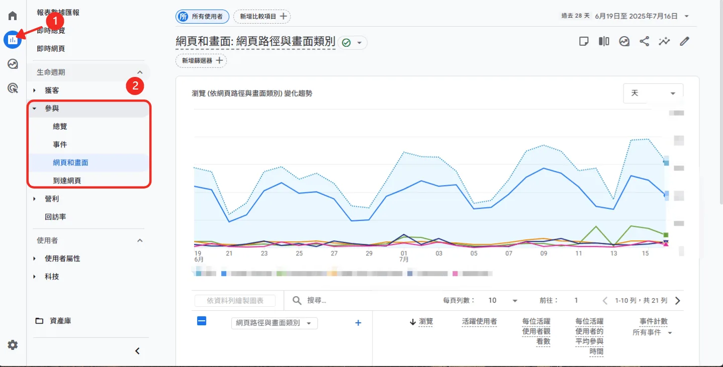
Task: Open the notes icon on the report toolbar
Action: pos(584,41)
